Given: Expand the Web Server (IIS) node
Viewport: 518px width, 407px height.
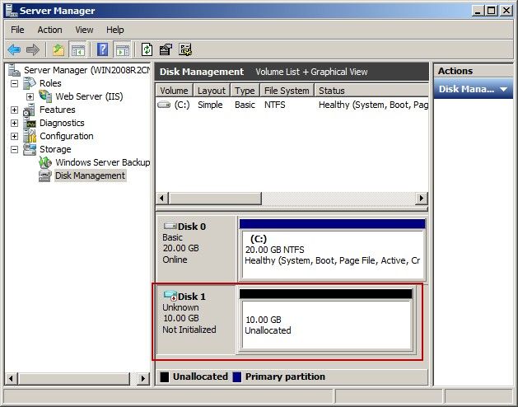Looking at the screenshot, I should click(x=30, y=96).
